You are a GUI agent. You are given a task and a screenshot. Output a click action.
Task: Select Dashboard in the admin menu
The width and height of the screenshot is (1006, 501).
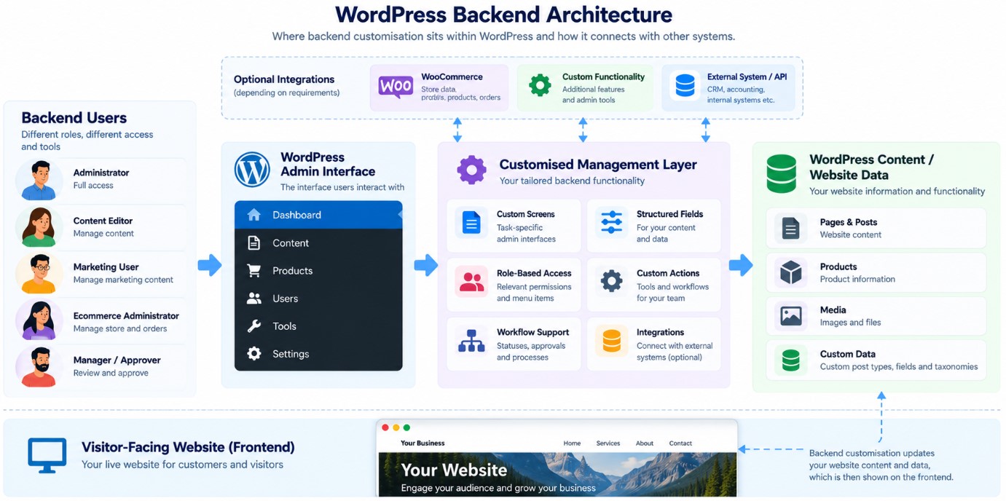click(318, 215)
